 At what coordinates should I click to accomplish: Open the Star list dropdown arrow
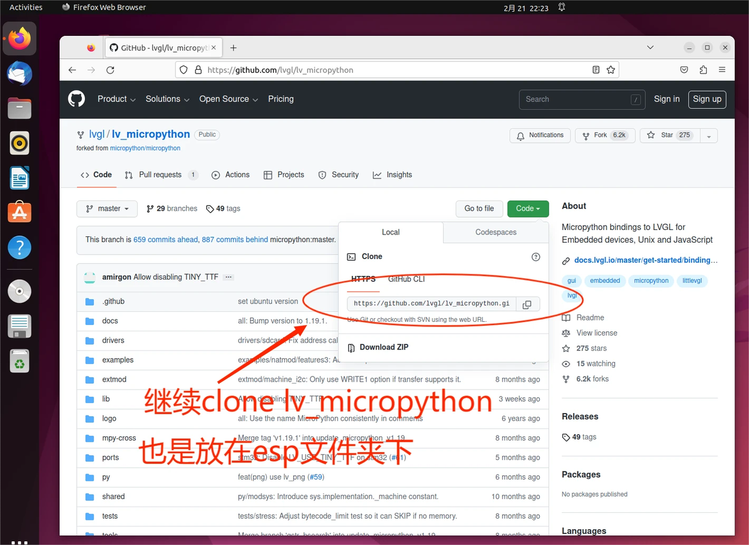point(709,136)
